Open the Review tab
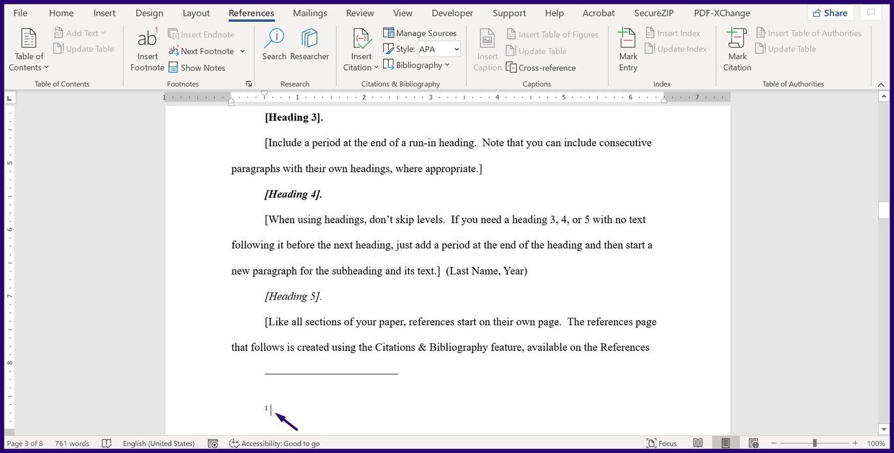894x453 pixels. pyautogui.click(x=360, y=13)
